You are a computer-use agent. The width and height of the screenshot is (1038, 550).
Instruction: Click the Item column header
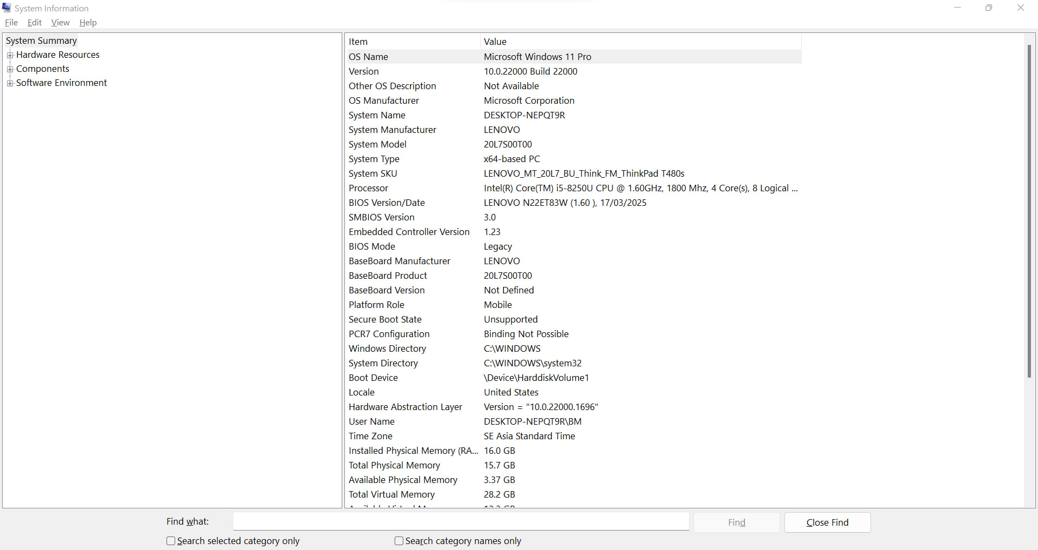(413, 42)
